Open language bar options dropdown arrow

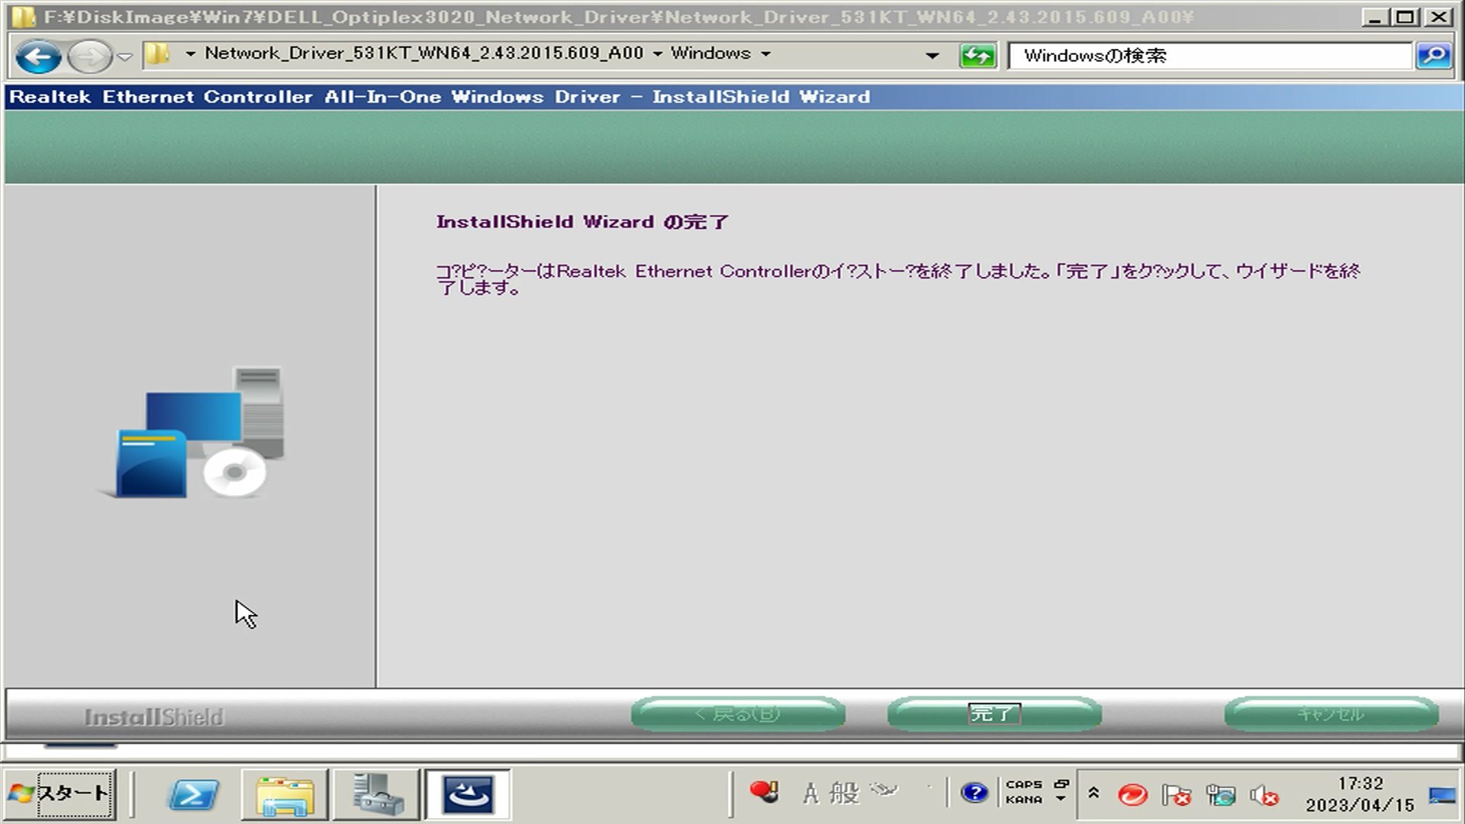[x=1061, y=800]
